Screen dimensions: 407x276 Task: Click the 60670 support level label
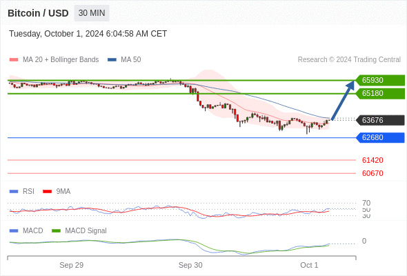pos(373,173)
